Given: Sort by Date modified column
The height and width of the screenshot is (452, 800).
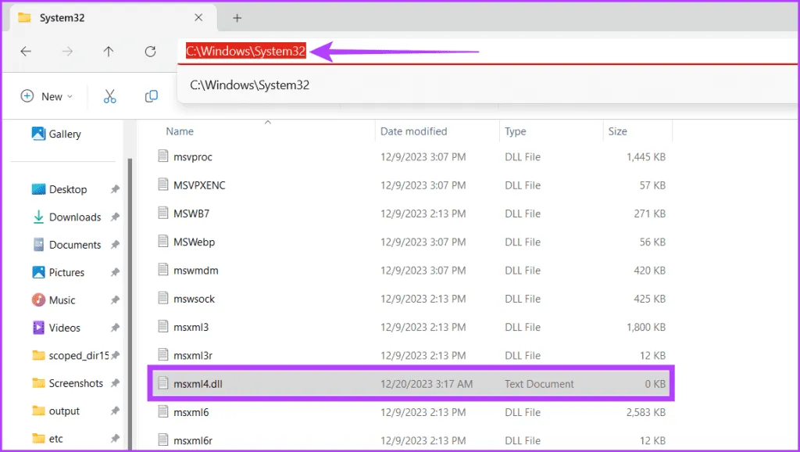Looking at the screenshot, I should point(413,131).
